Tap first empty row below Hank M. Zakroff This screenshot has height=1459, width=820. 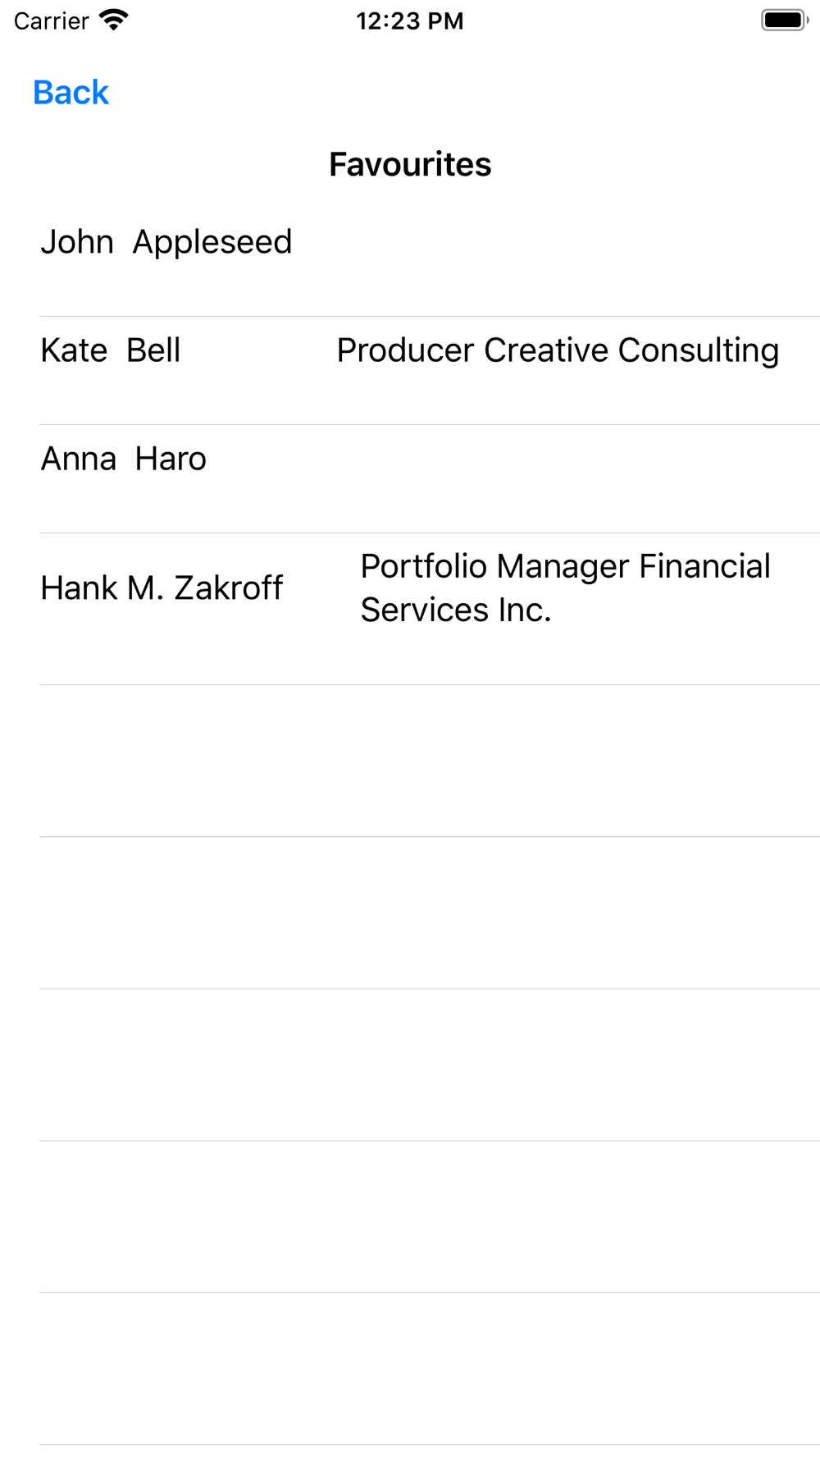[x=430, y=761]
